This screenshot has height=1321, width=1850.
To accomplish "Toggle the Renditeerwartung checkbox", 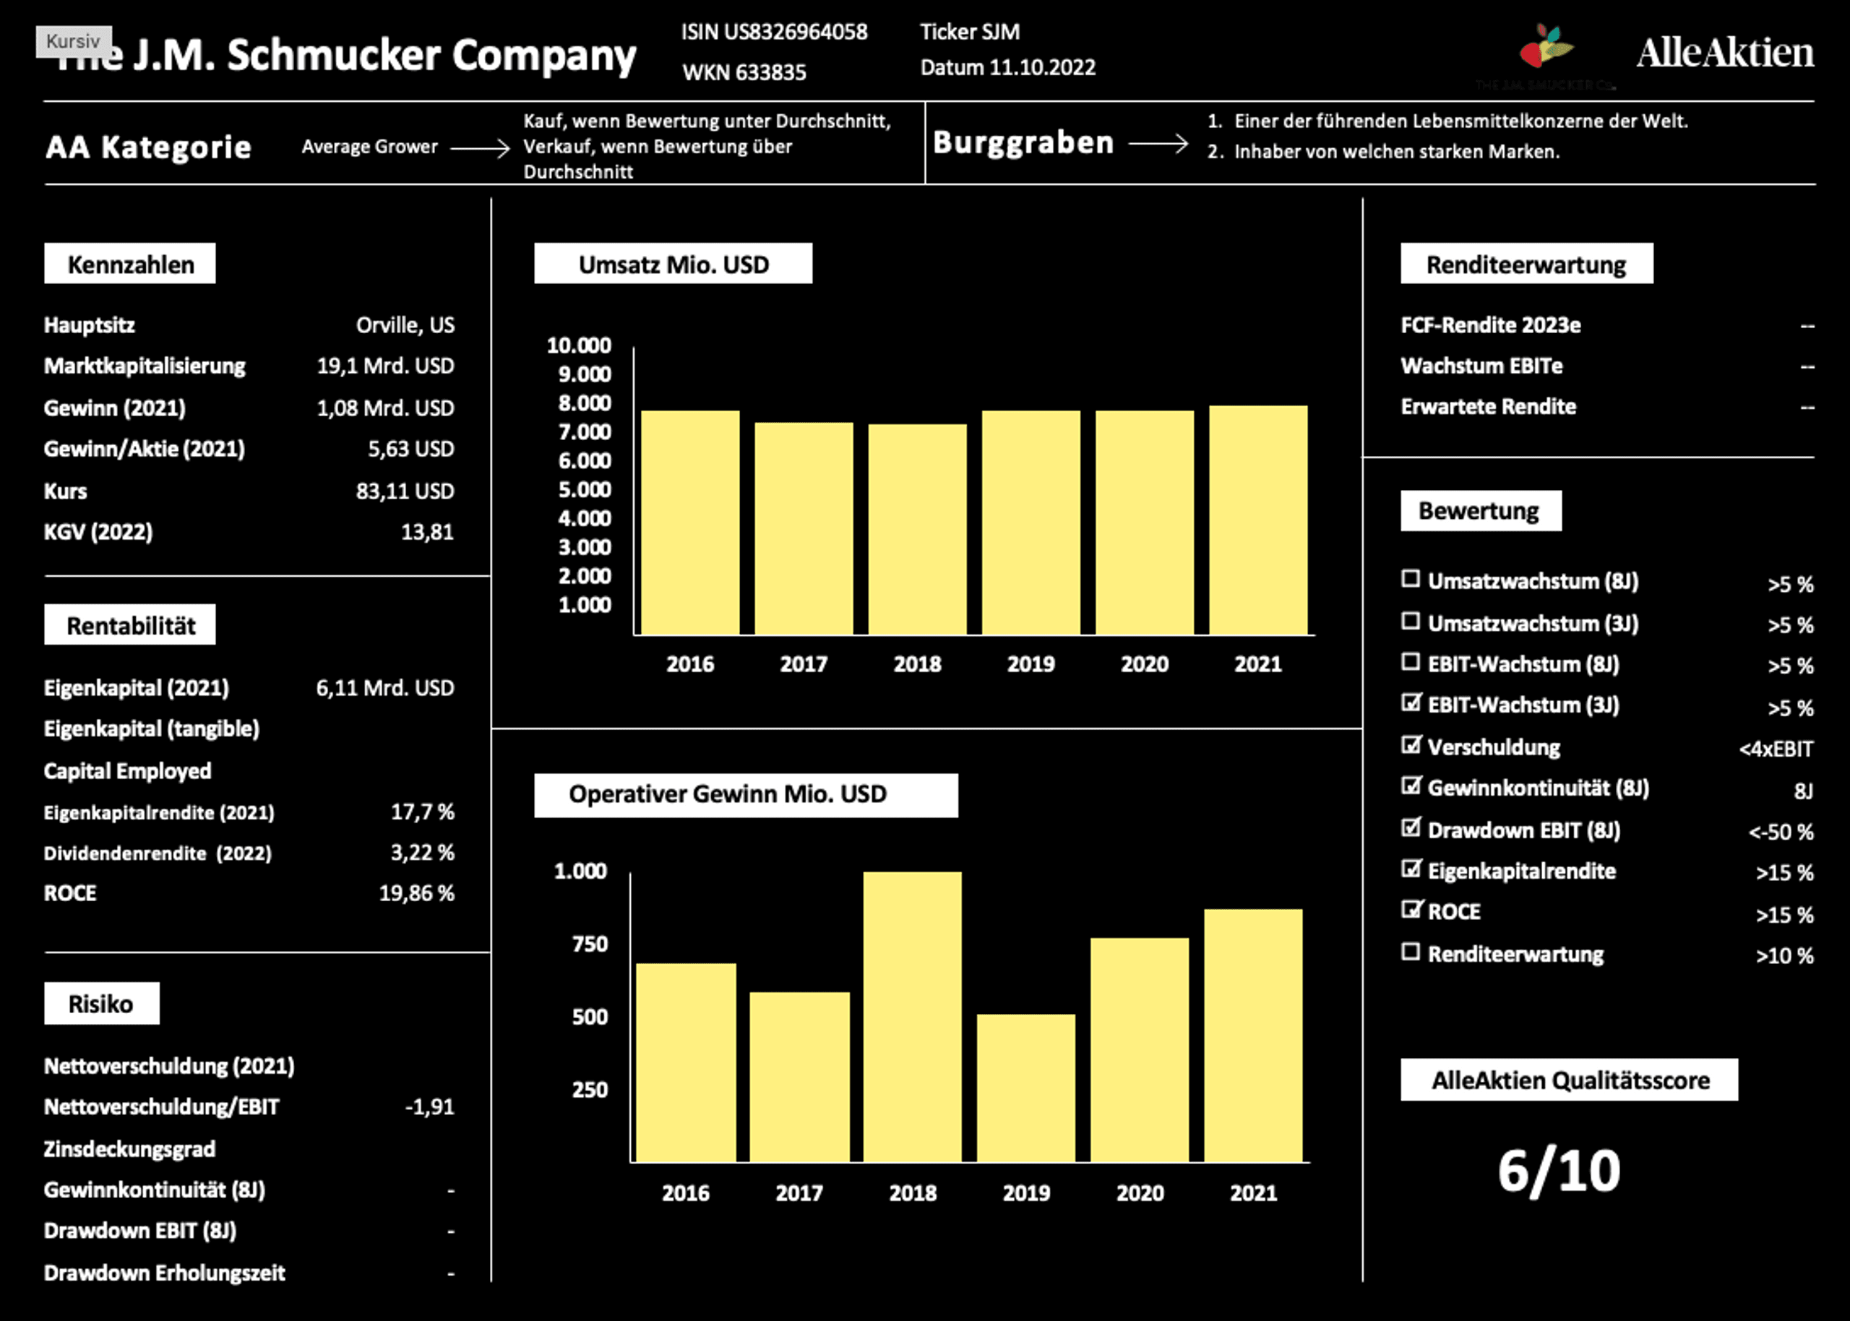I will 1411,951.
